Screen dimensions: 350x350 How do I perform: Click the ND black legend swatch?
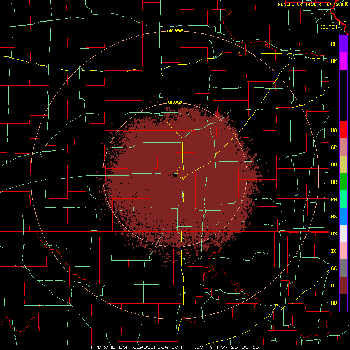343,303
